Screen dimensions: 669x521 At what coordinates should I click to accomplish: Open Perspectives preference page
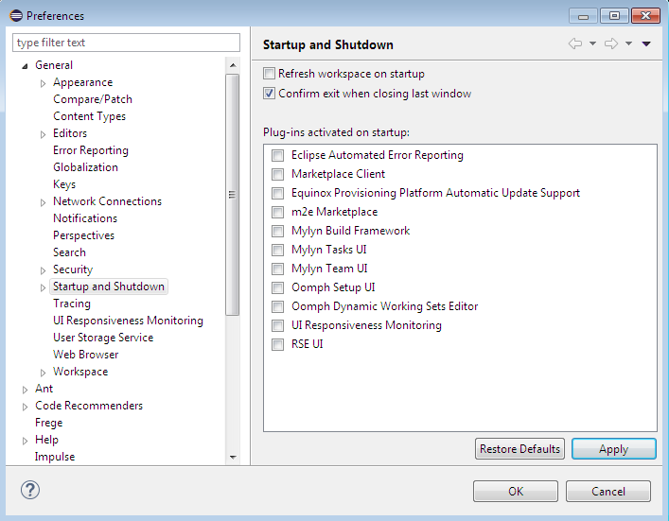pyautogui.click(x=83, y=235)
